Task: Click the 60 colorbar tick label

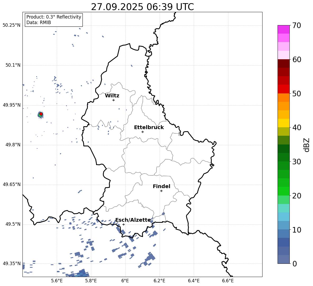Action: (297, 60)
